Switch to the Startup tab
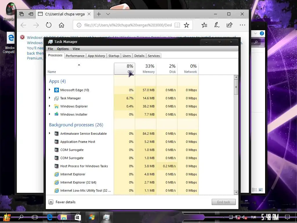297x223 pixels. pyautogui.click(x=114, y=56)
